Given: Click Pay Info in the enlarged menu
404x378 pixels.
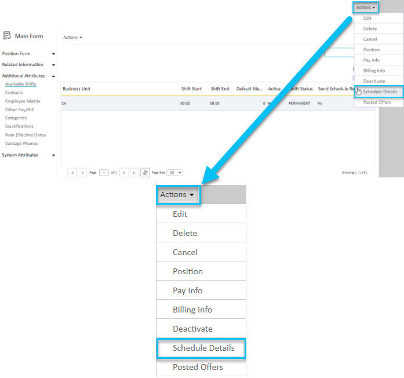Looking at the screenshot, I should click(201, 290).
